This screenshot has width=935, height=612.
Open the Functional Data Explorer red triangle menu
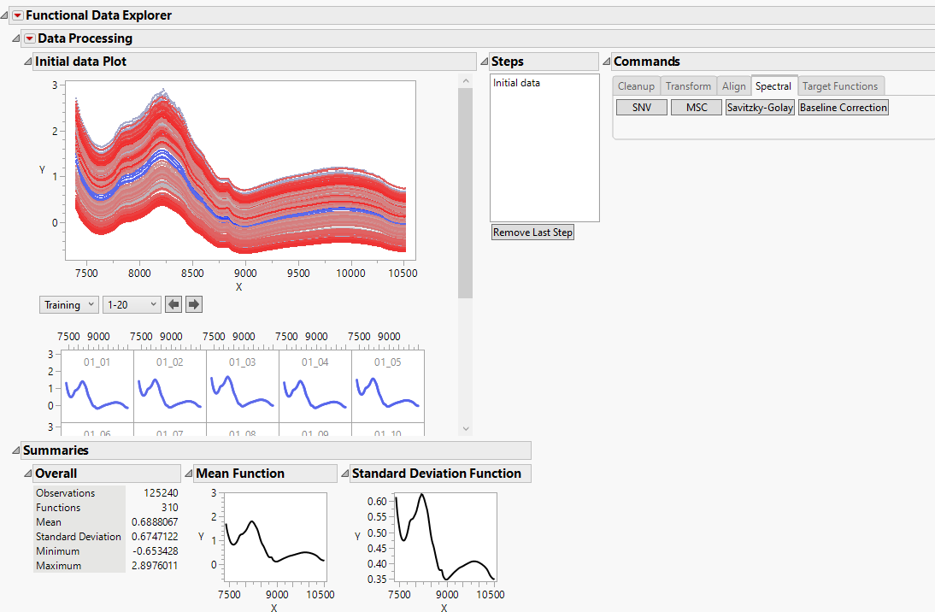(17, 15)
